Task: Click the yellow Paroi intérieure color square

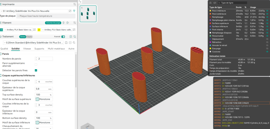Action: pos(210,11)
